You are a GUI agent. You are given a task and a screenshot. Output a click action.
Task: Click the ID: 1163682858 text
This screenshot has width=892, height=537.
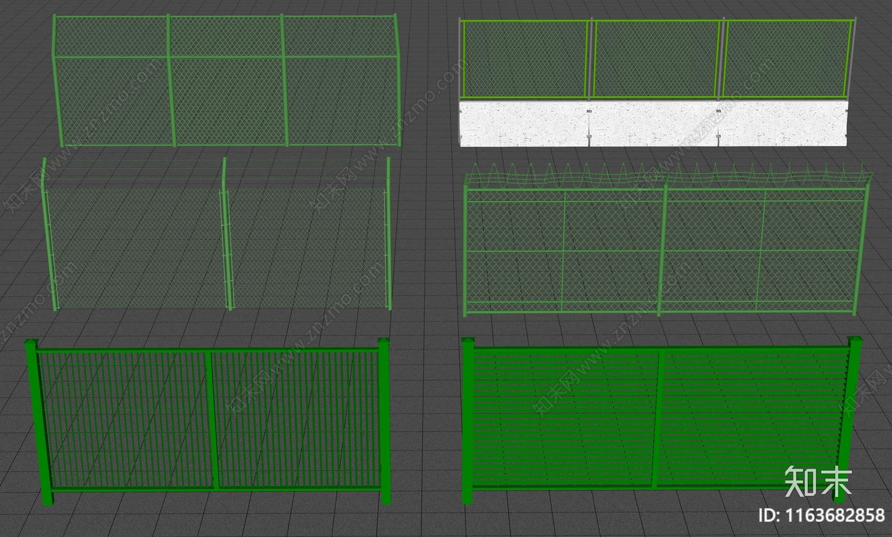pos(822,515)
